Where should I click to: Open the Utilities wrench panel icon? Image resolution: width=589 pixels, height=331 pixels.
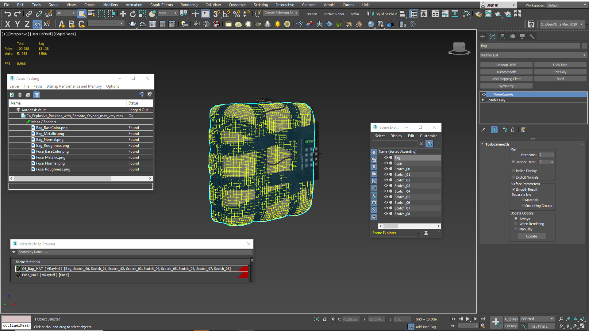(532, 36)
